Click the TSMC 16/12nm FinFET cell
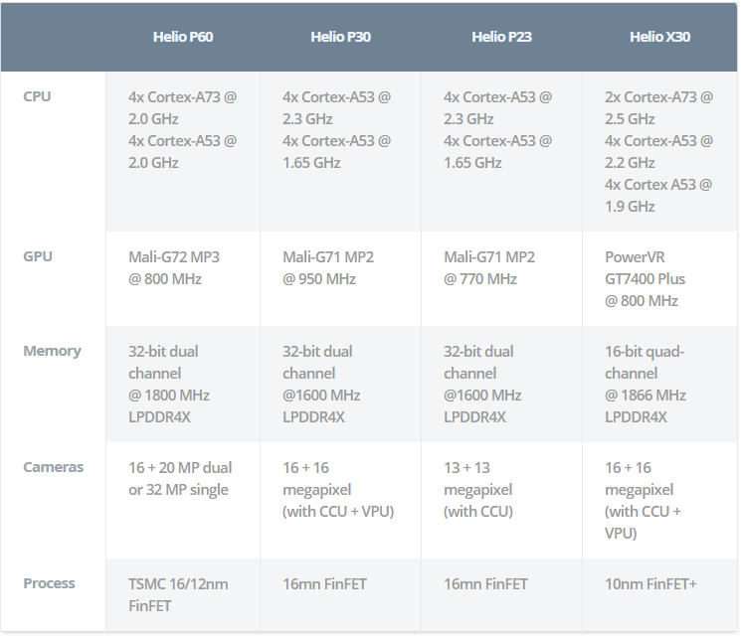The height and width of the screenshot is (636, 741). pos(183,594)
